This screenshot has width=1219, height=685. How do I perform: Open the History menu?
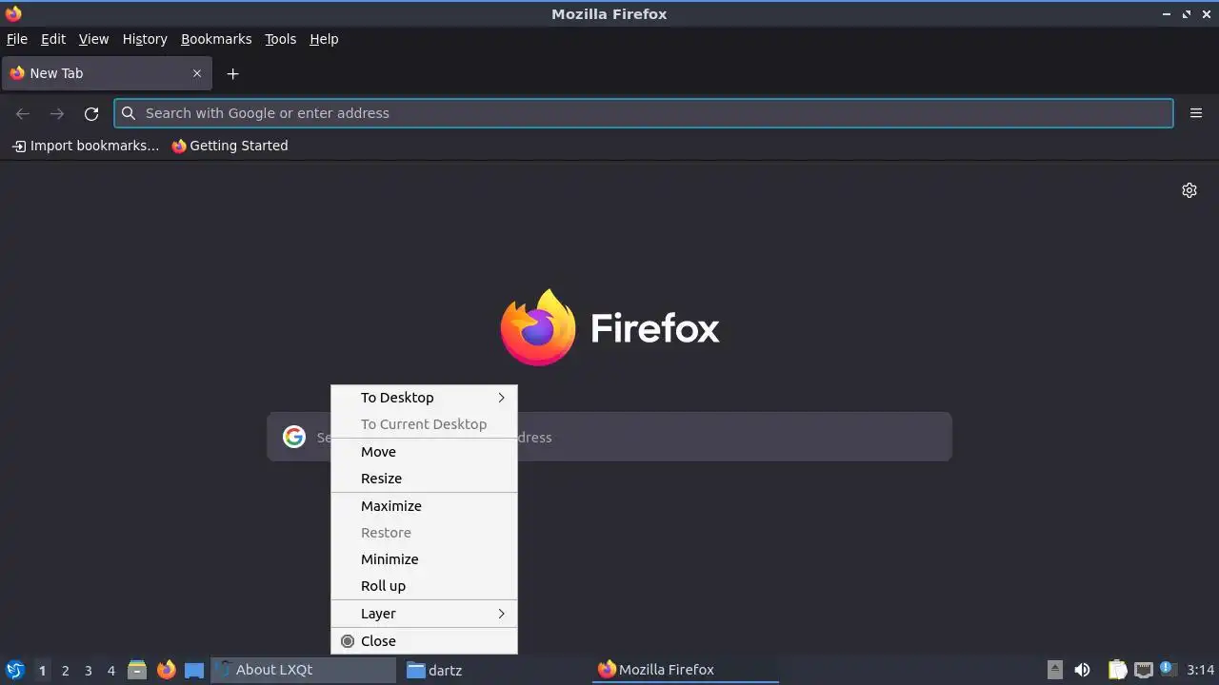pyautogui.click(x=145, y=39)
